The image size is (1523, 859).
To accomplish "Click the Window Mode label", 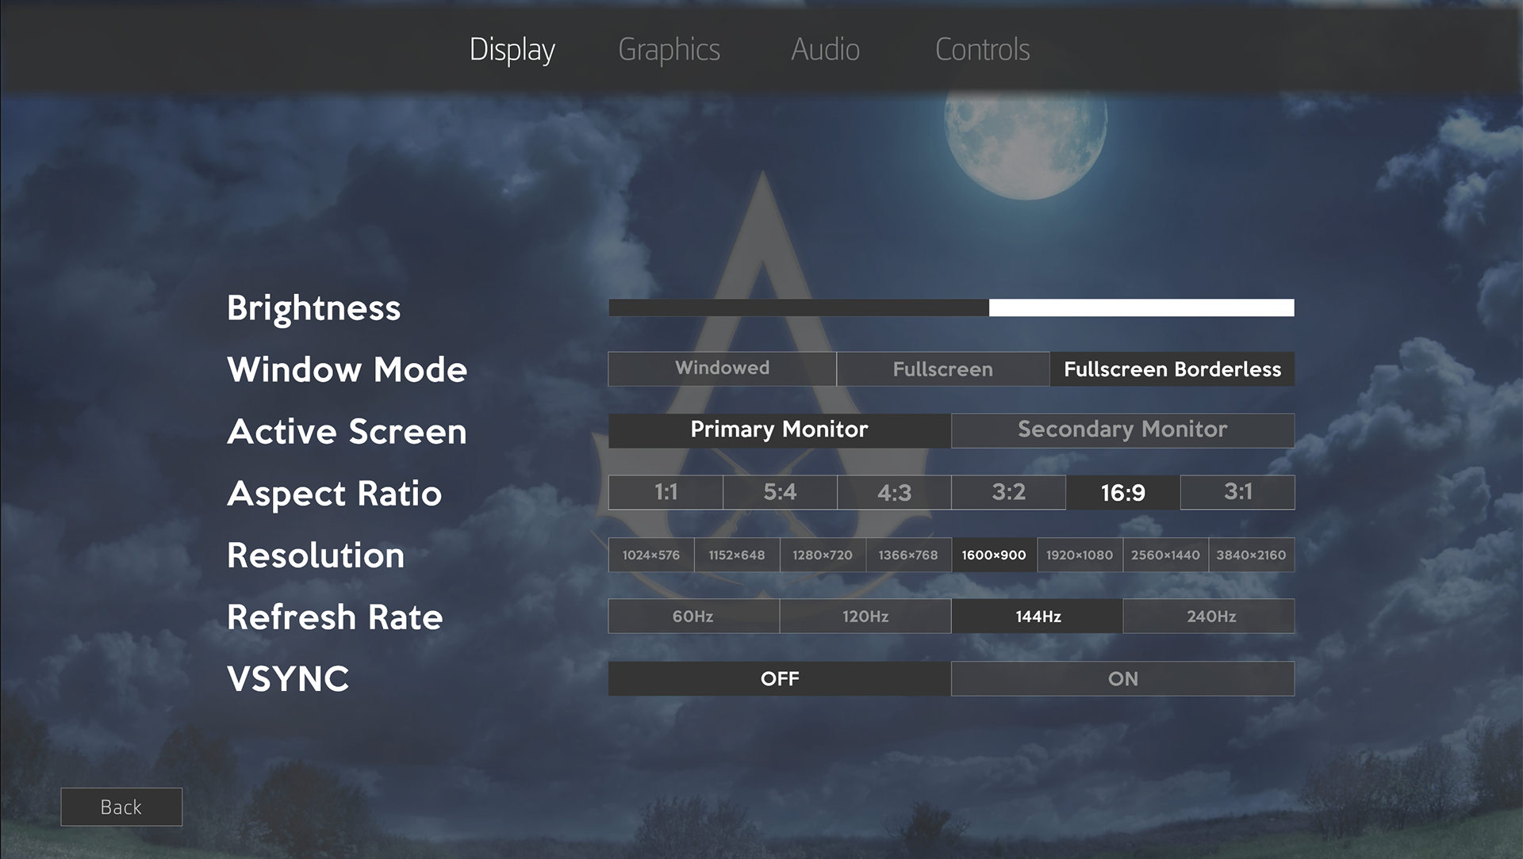I will (x=347, y=369).
